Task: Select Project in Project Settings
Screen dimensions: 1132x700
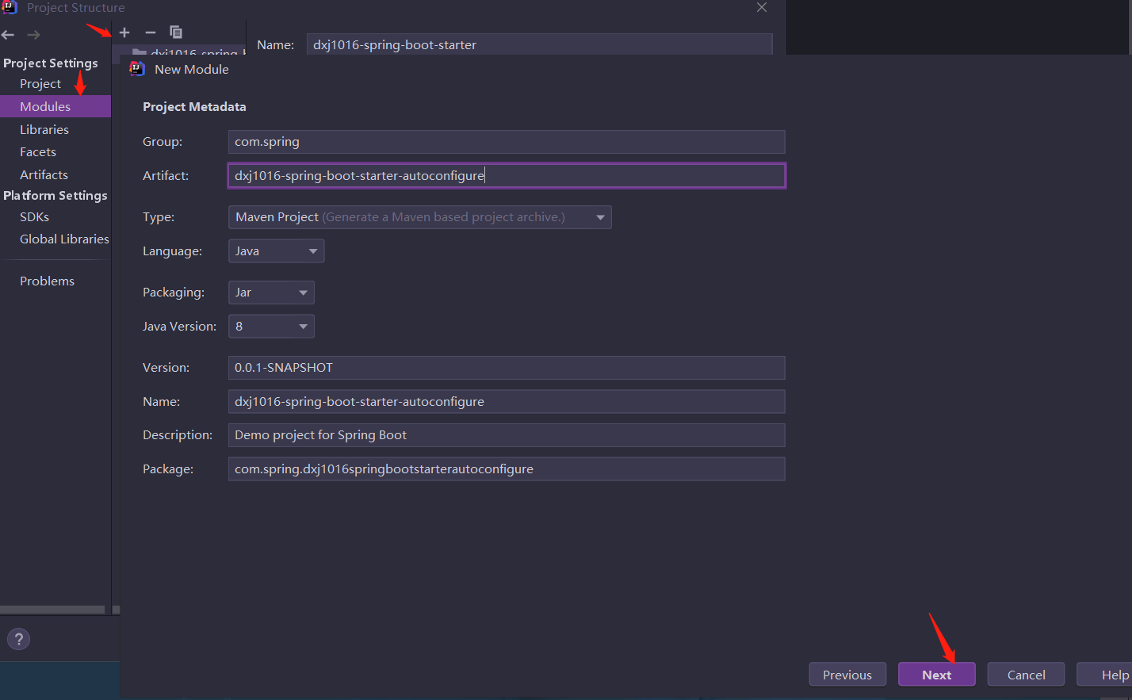Action: click(x=40, y=83)
